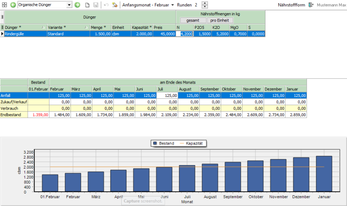Click the grid layout icon at toolbar start

4,5
